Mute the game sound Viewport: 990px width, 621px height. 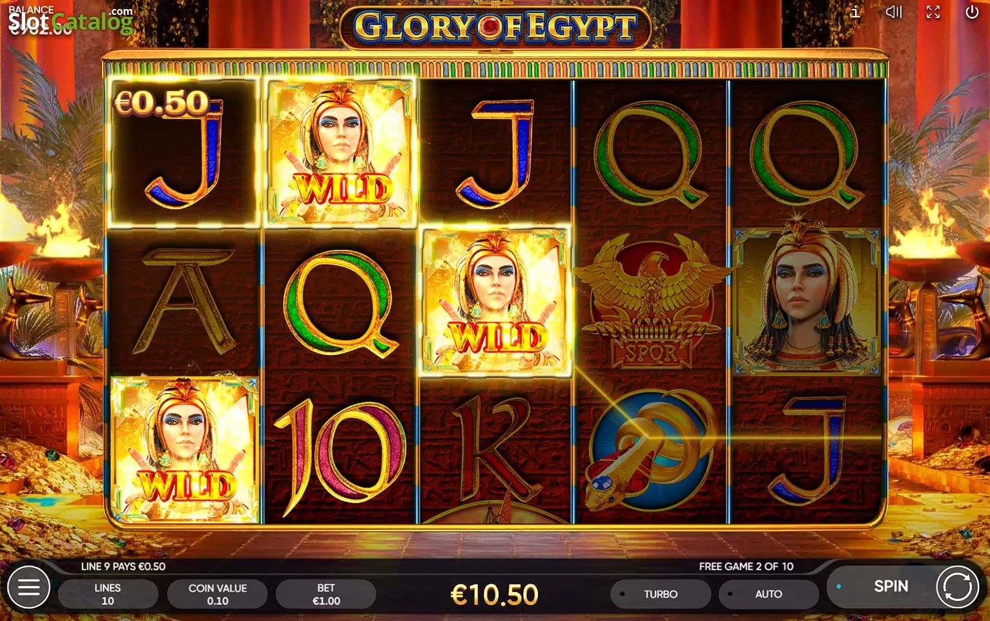point(894,12)
